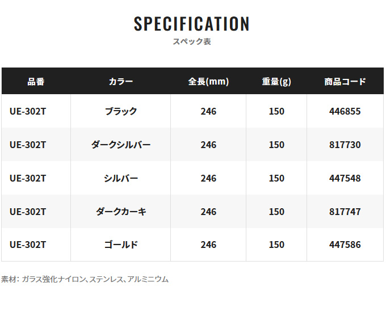Select the カラー column header

(121, 81)
